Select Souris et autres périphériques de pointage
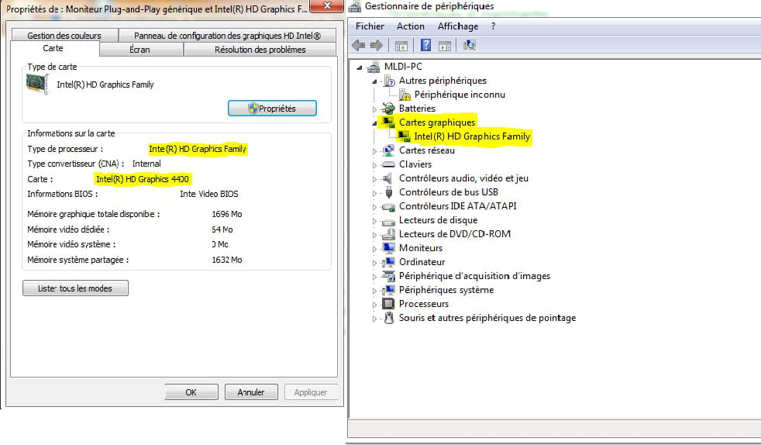Screen dimensions: 761x445 pyautogui.click(x=487, y=318)
